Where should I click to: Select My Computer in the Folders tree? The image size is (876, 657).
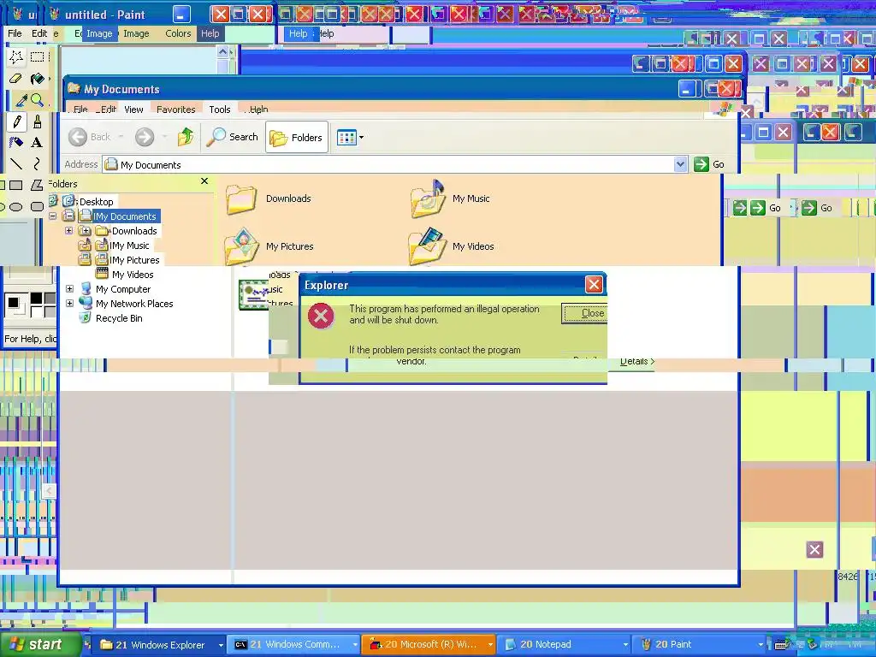coord(123,289)
